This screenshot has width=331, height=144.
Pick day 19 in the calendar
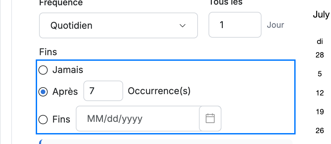click(x=320, y=112)
